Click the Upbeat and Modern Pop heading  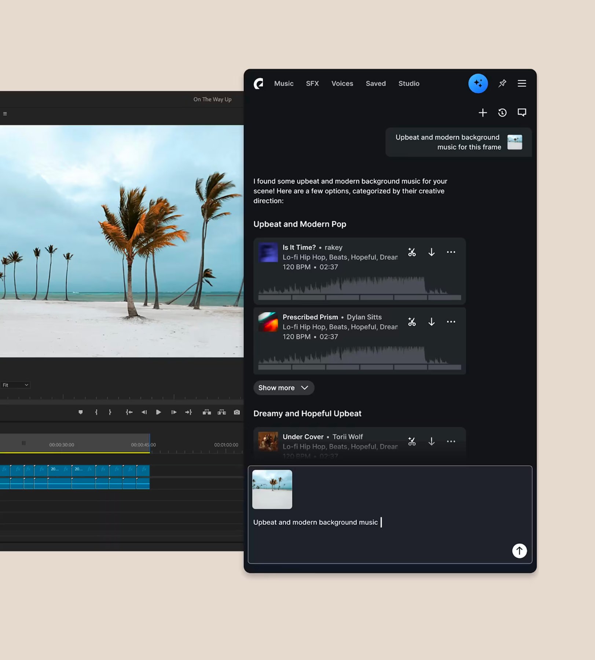pos(300,224)
